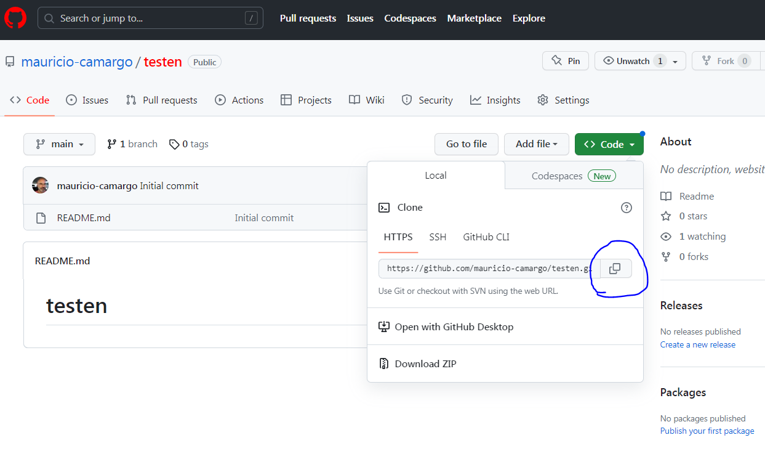
Task: Click Publish your first package link
Action: coord(707,431)
